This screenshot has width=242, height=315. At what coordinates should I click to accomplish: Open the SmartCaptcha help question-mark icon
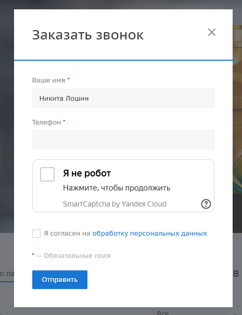click(x=206, y=204)
